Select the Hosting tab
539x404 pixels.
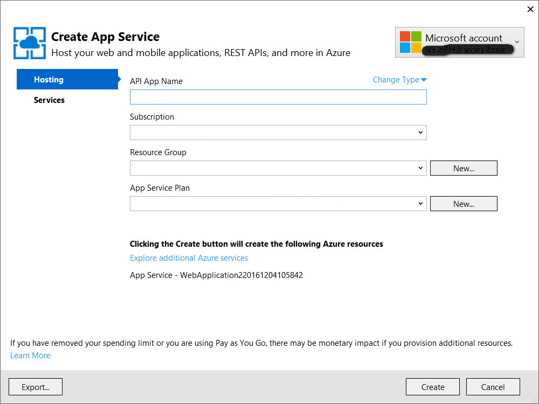(67, 79)
